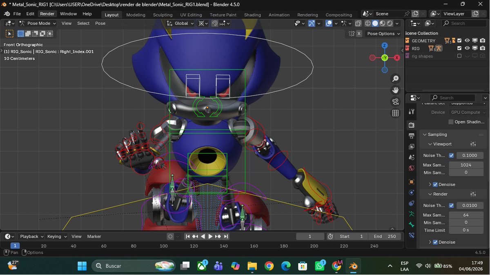The width and height of the screenshot is (490, 275).
Task: Switch to the Modeling workspace tab
Action: click(x=136, y=15)
